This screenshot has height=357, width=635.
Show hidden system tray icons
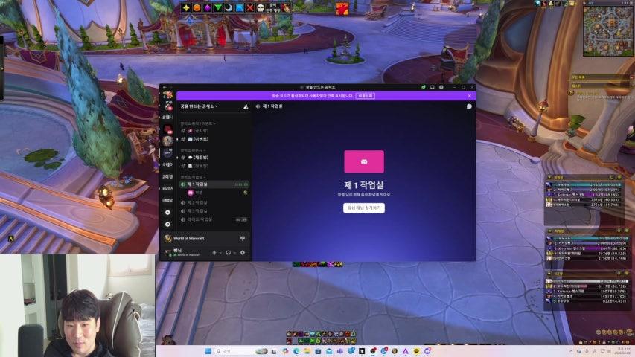pos(571,351)
